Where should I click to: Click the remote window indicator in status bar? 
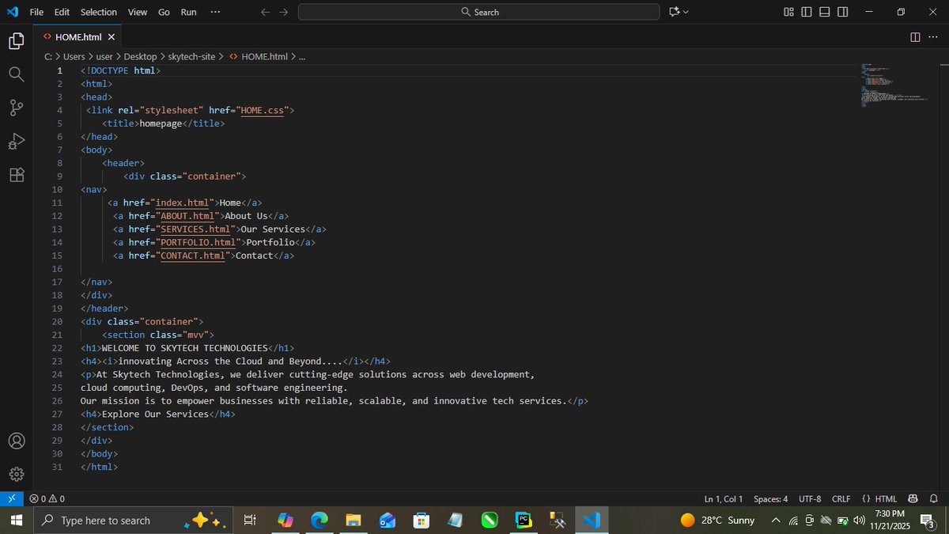[x=12, y=499]
